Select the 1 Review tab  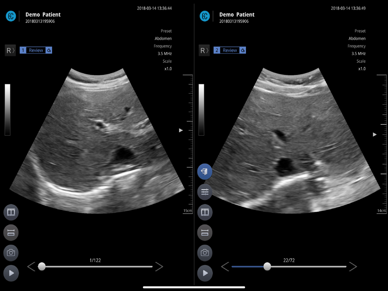[x=36, y=50]
